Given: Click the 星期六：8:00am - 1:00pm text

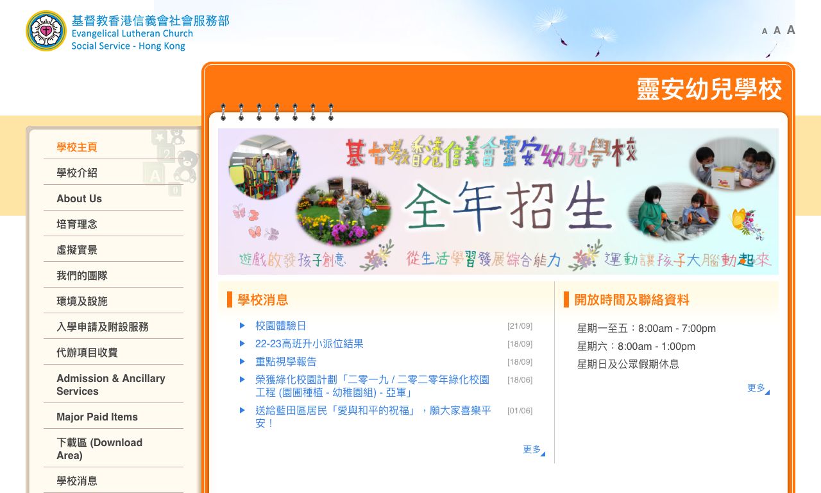Looking at the screenshot, I should [x=636, y=346].
